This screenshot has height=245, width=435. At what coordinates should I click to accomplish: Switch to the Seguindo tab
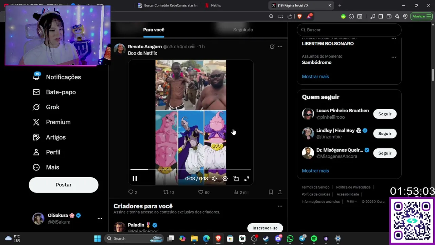pos(243,30)
